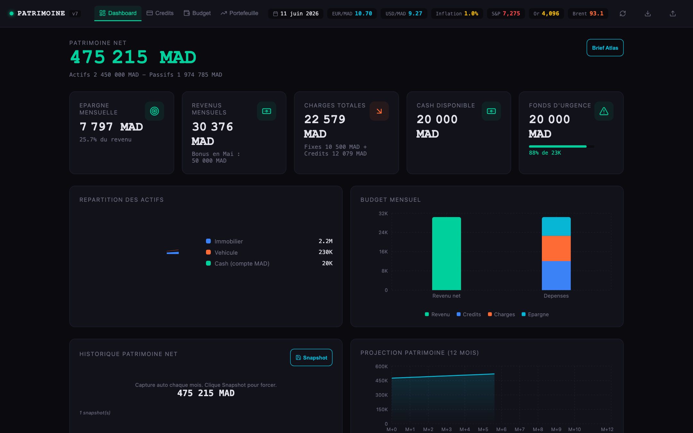
Task: Toggle the Credits legend item in budget chart
Action: click(468, 314)
